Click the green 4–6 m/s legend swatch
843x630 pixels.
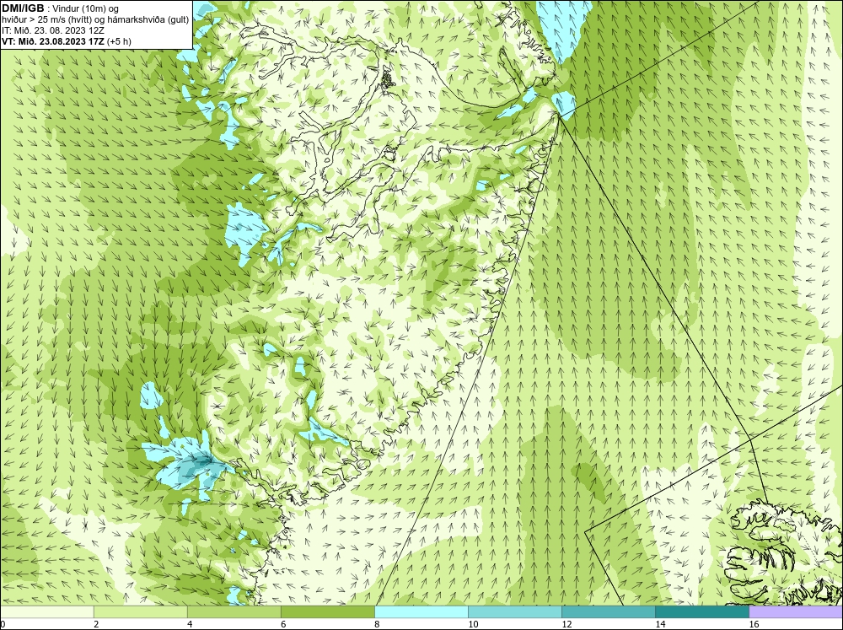pos(234,612)
